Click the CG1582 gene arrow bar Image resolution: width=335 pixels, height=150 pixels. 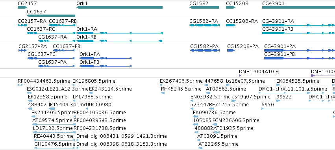[204, 7]
